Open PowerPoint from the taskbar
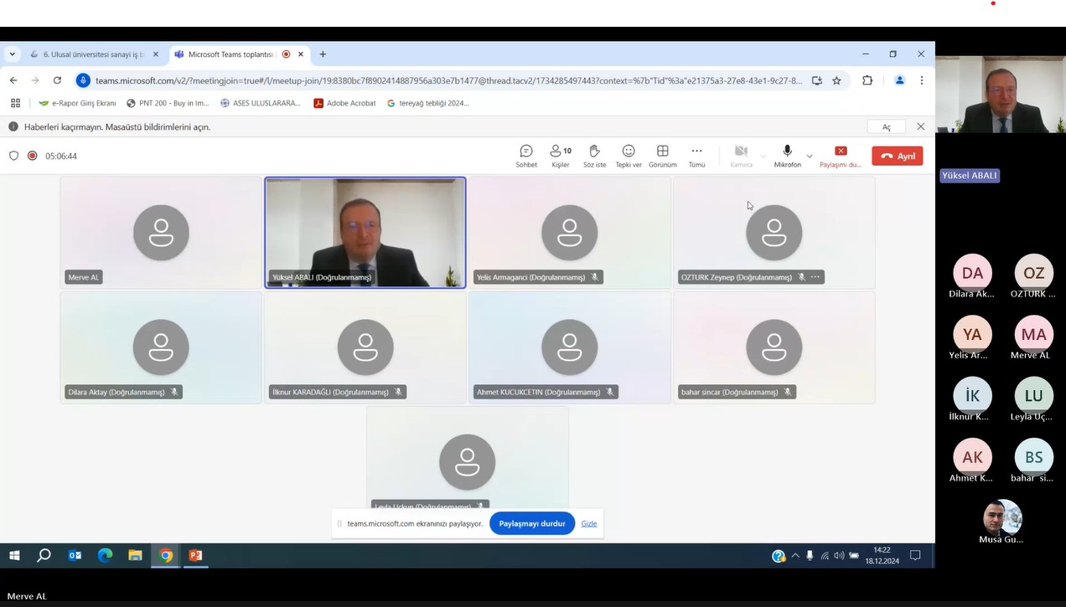The width and height of the screenshot is (1066, 607). coord(195,555)
